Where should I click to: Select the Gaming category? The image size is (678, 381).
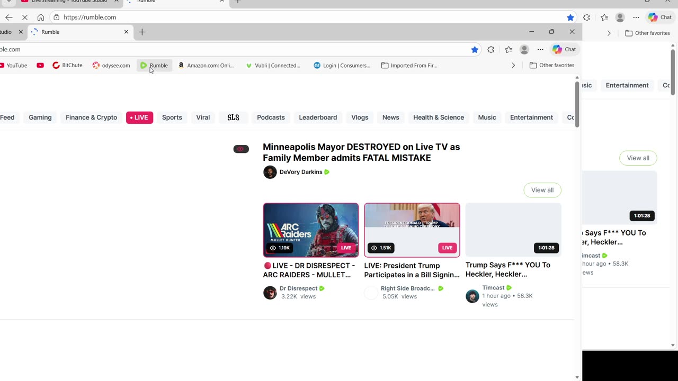[x=40, y=117]
